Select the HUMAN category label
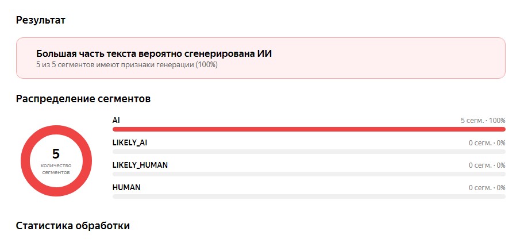The image size is (524, 243). click(126, 187)
